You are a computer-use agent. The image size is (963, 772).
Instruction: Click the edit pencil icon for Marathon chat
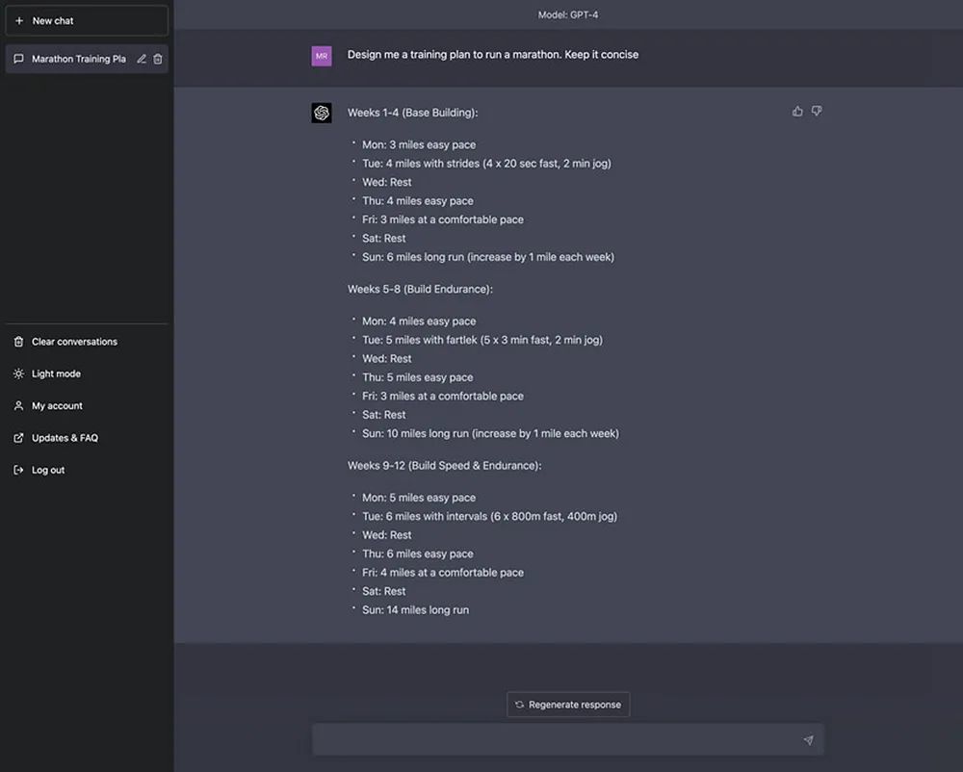(142, 59)
